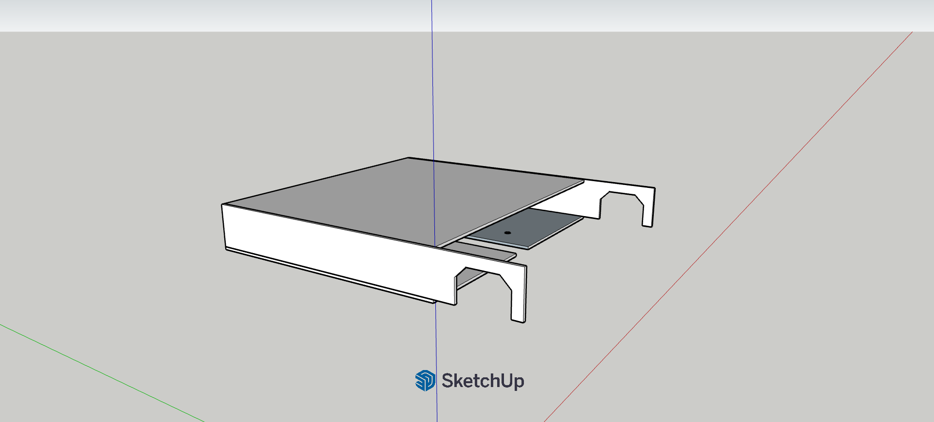Click the sky gradient band at top
Screen dimensions: 934x422
195,15
